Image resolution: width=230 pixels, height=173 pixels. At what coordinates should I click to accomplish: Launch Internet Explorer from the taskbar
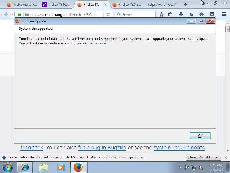click(25, 167)
